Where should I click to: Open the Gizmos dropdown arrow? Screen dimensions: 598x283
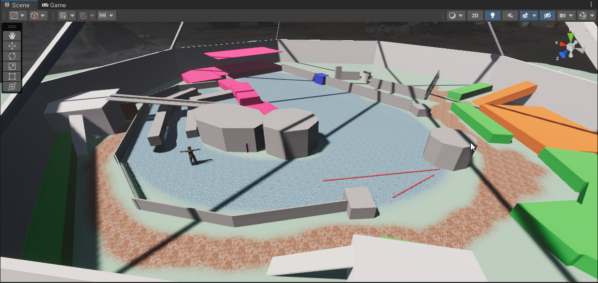pos(592,15)
